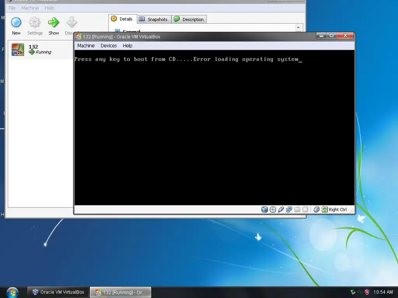
Task: Click the New virtual machine icon
Action: pyautogui.click(x=16, y=22)
